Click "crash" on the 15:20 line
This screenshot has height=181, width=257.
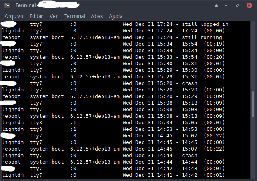click(x=189, y=83)
